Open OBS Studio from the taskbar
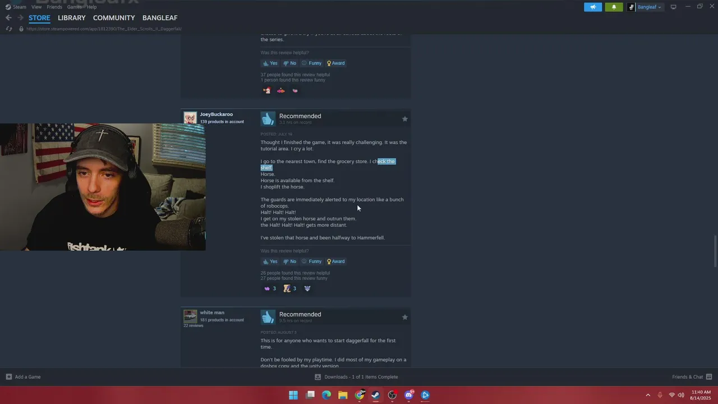The height and width of the screenshot is (404, 718). (x=392, y=395)
